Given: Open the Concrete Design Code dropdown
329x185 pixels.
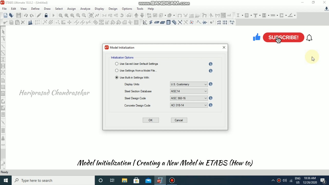Looking at the screenshot, I should click(189, 105).
